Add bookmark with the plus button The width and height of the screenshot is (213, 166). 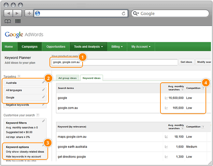click(29, 13)
